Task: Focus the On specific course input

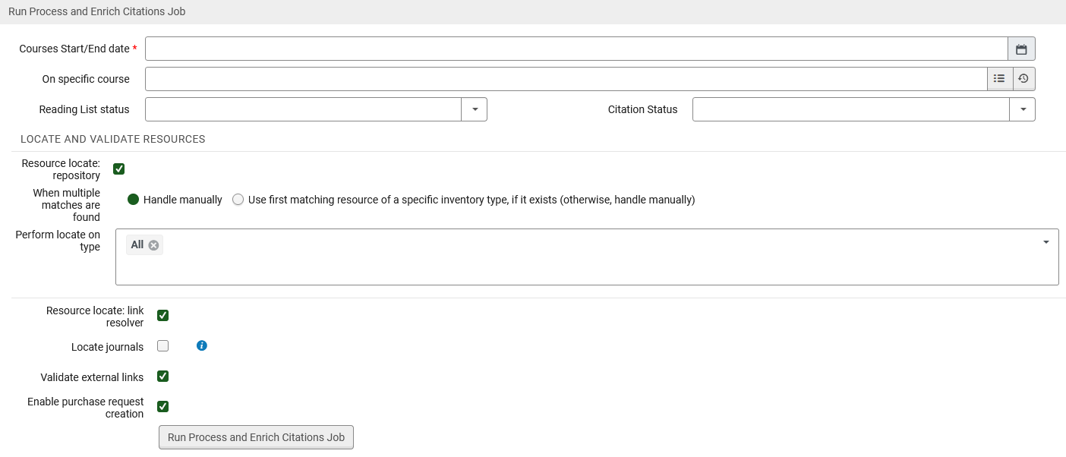Action: [x=565, y=79]
